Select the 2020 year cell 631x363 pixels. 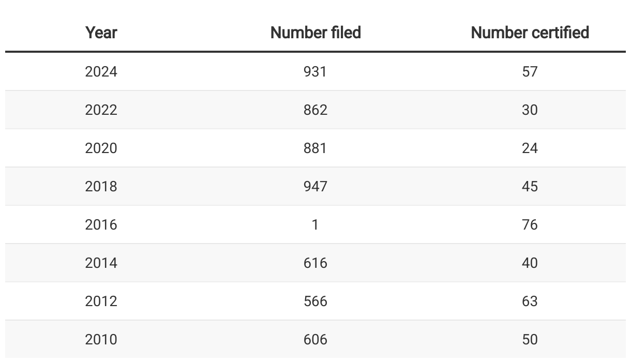(101, 148)
